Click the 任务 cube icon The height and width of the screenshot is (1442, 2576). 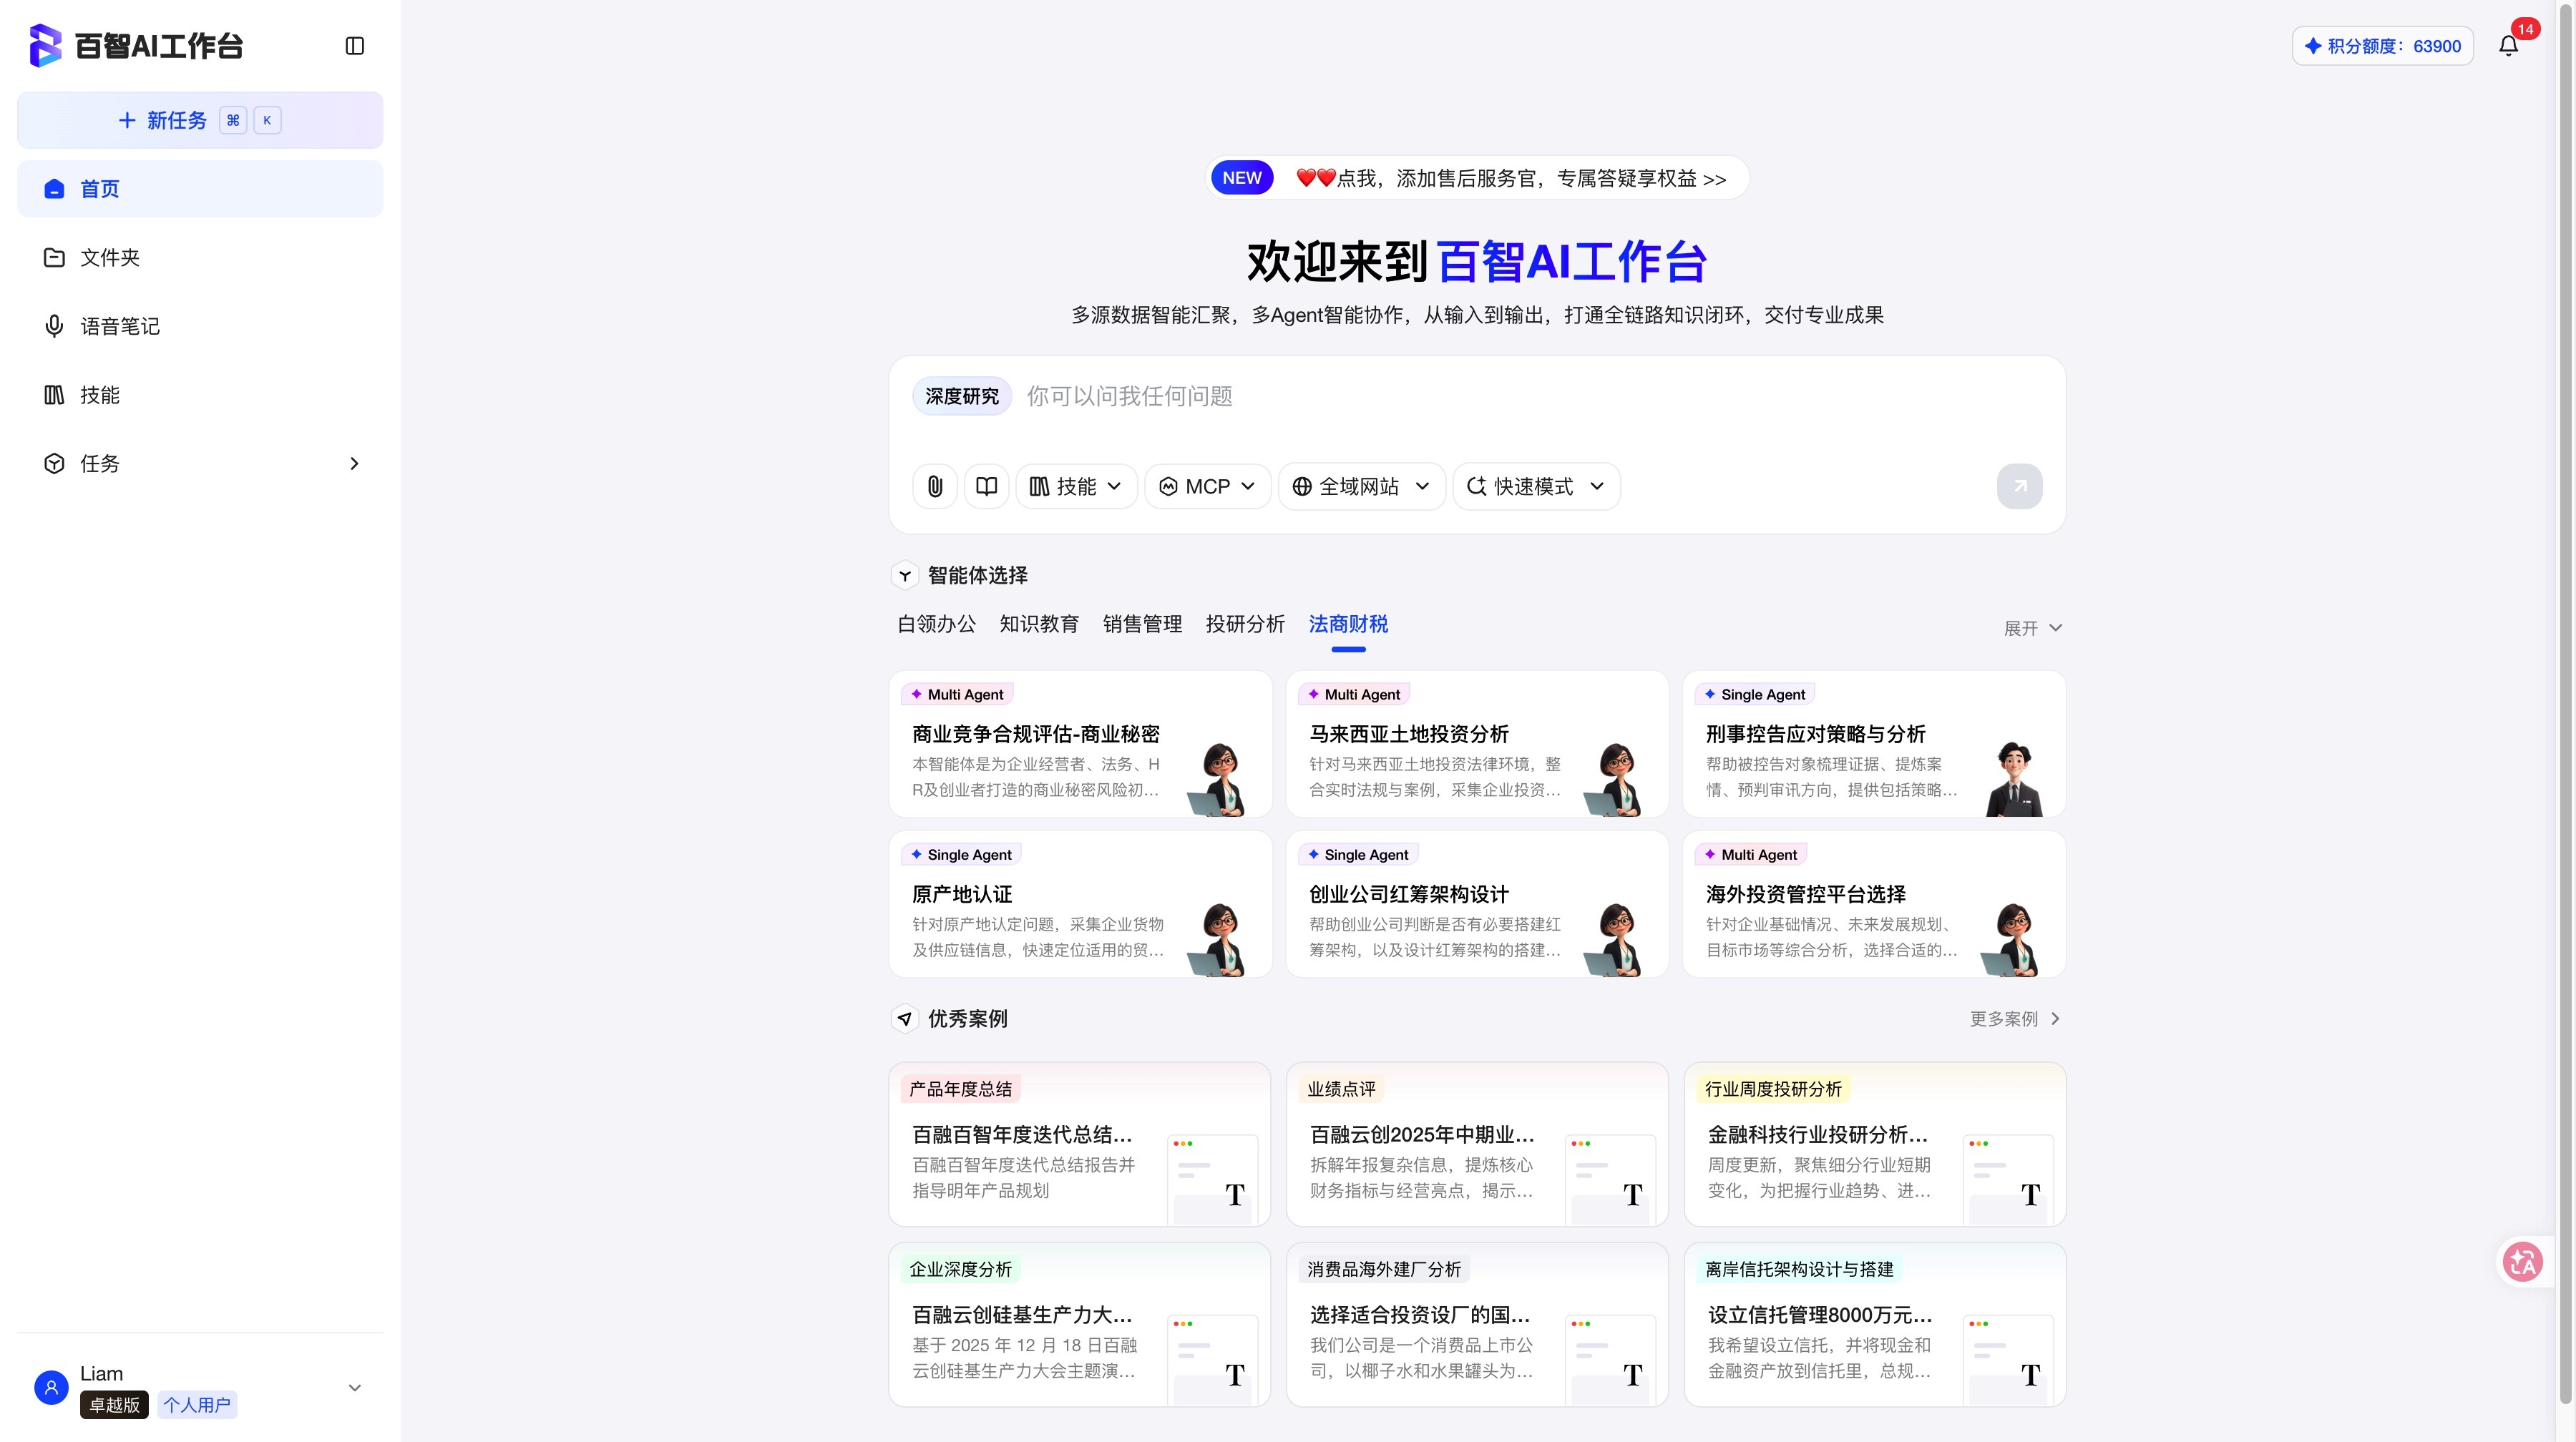pyautogui.click(x=54, y=463)
